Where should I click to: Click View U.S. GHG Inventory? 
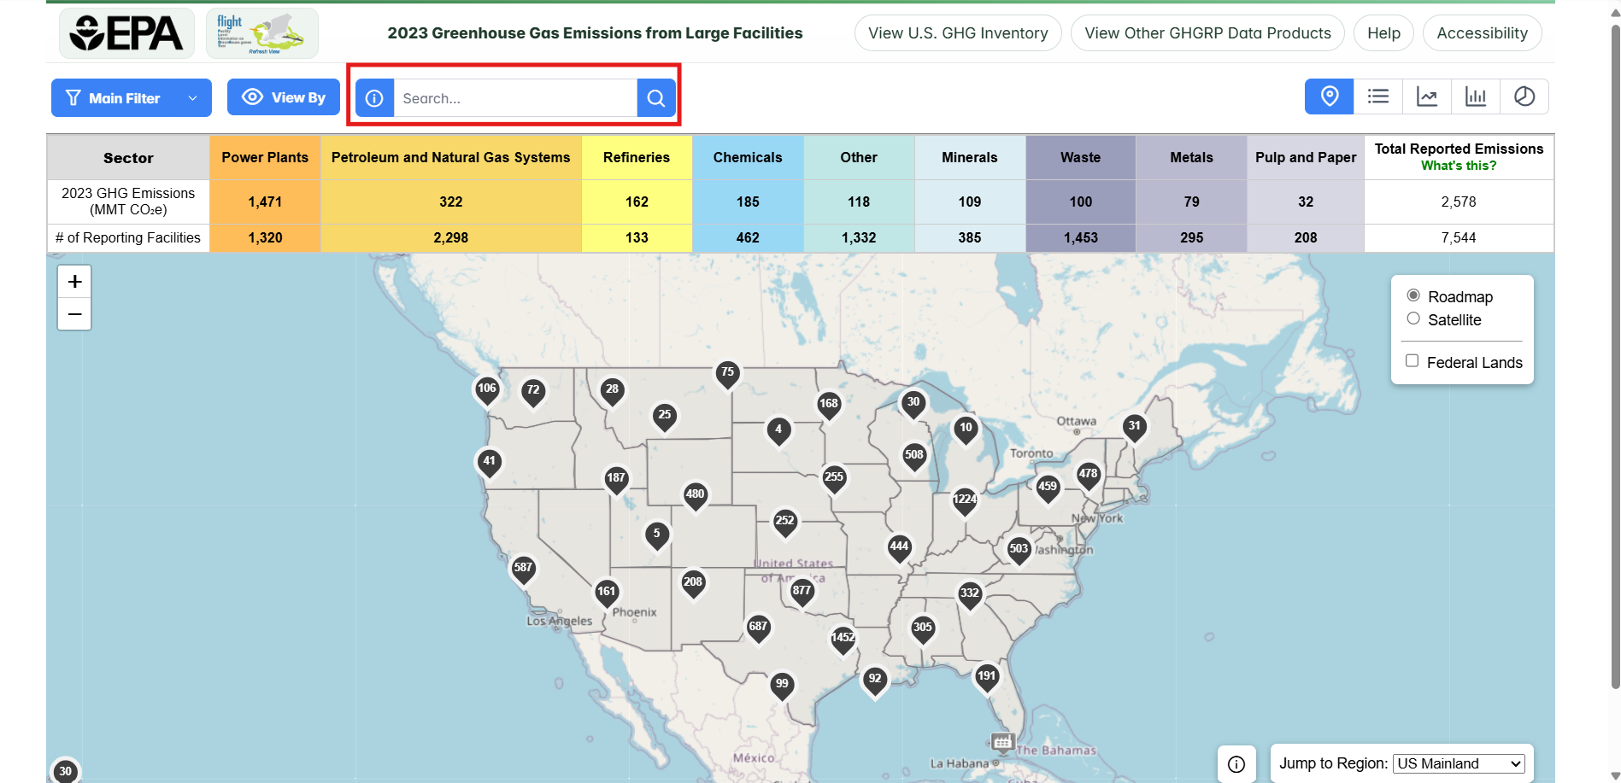pos(956,32)
